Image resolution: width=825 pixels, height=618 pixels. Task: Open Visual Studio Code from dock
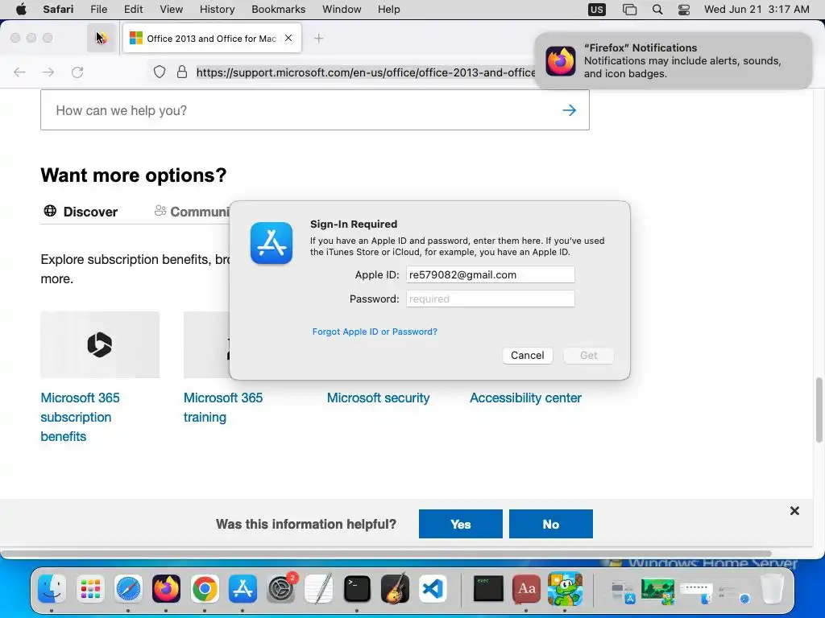tap(433, 588)
